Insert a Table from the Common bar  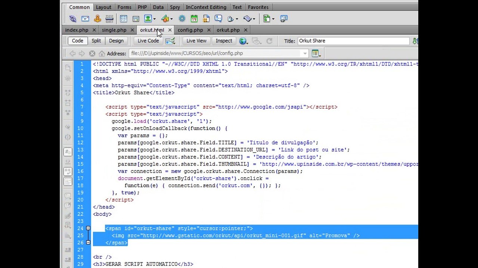[124, 19]
